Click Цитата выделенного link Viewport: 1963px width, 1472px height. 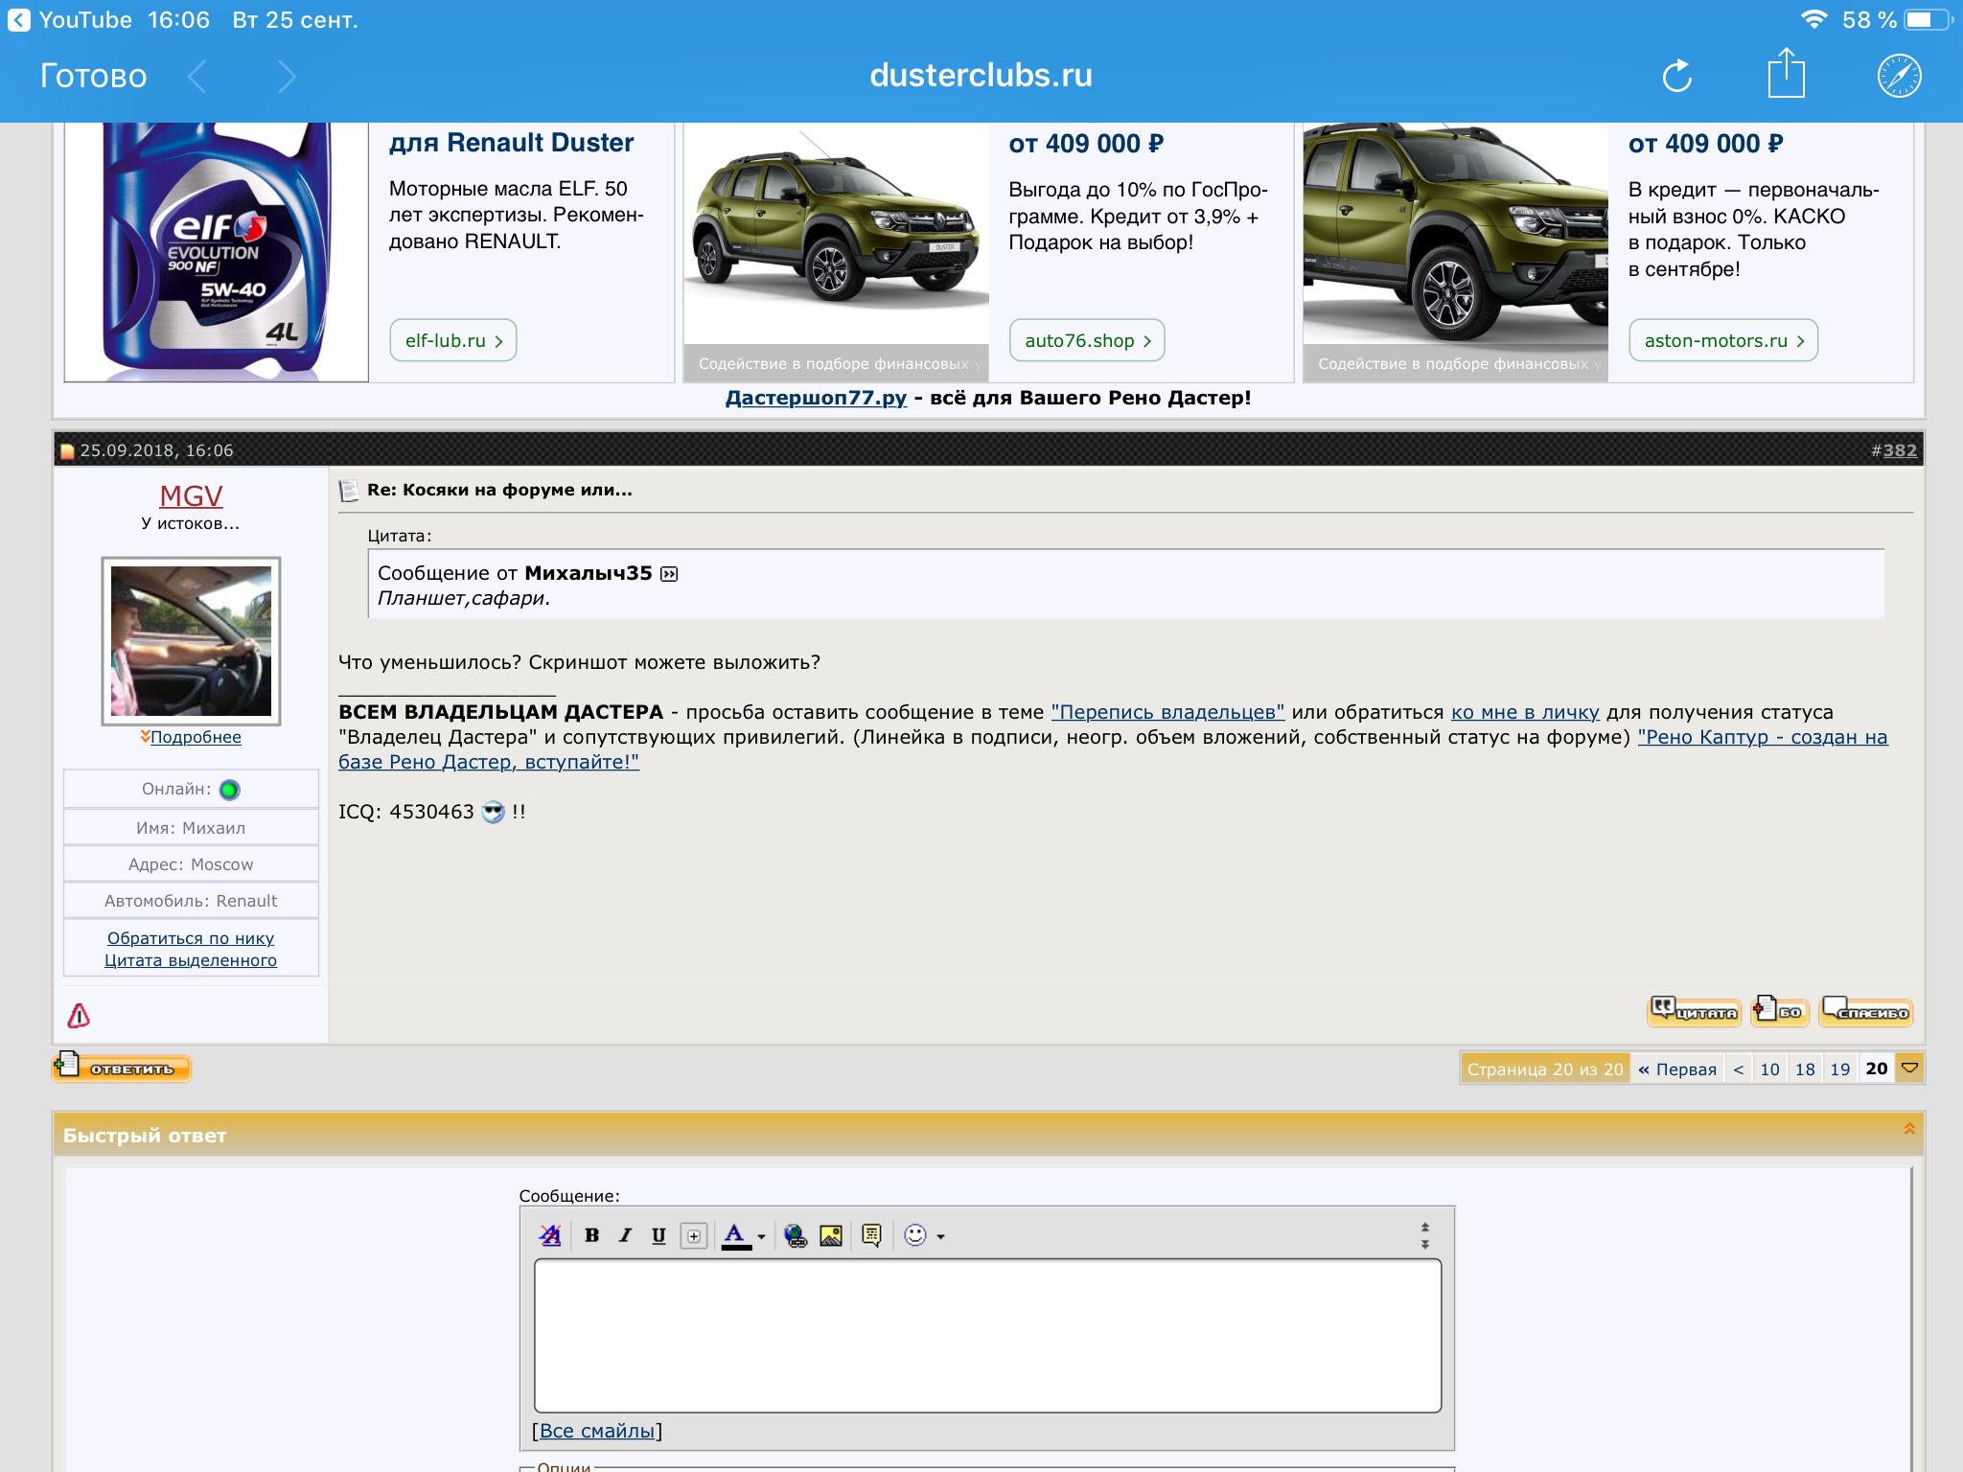pyautogui.click(x=191, y=960)
